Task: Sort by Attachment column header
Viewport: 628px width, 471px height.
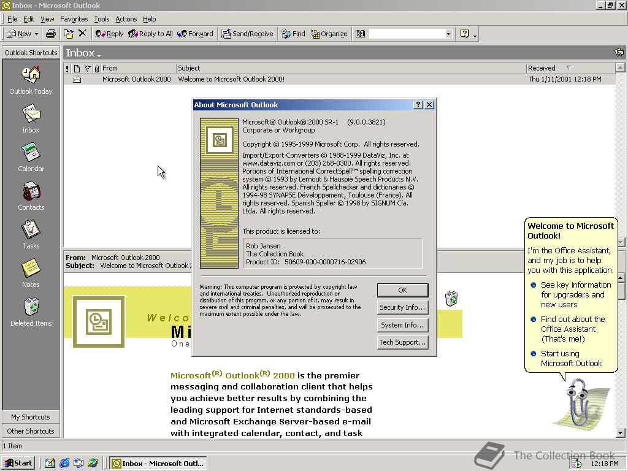Action: [x=96, y=68]
